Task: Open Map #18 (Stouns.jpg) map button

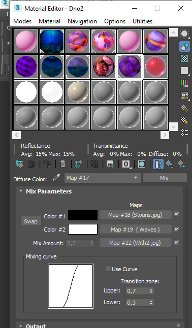Action: (x=136, y=215)
